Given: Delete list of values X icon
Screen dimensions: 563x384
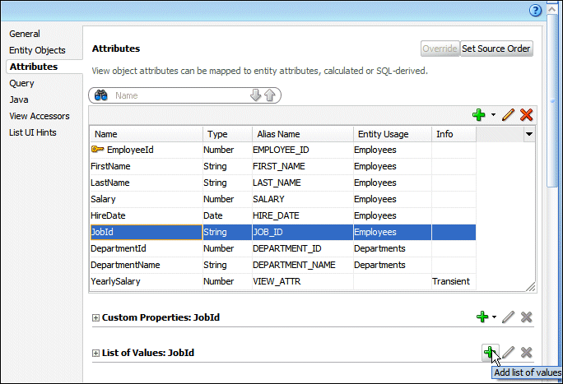Looking at the screenshot, I should (x=527, y=353).
